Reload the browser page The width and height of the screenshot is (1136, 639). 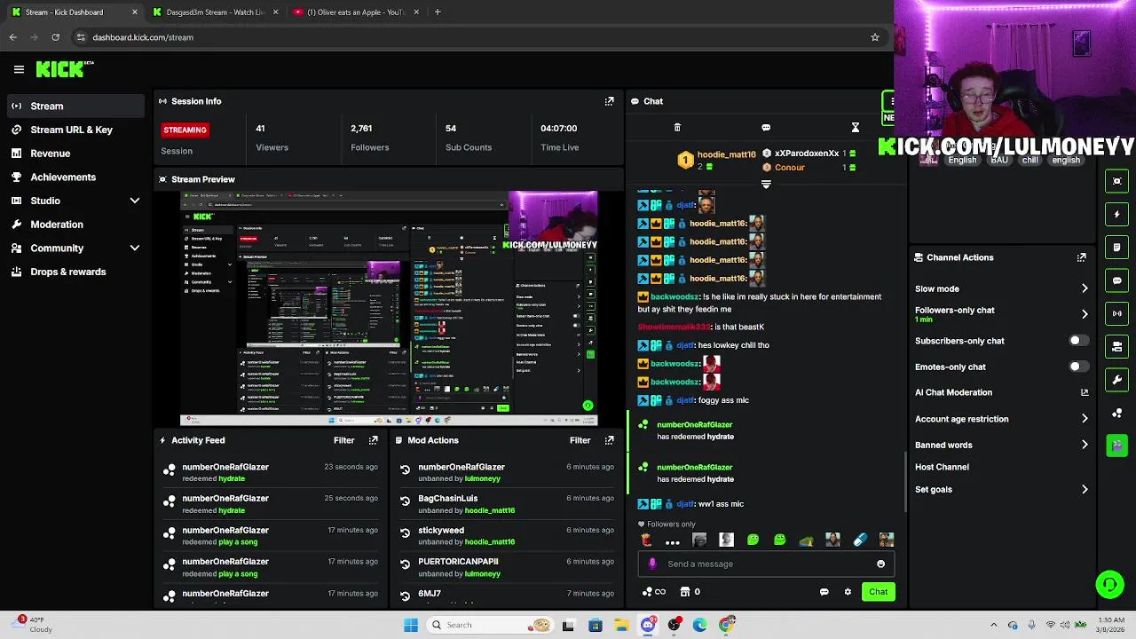click(x=56, y=37)
